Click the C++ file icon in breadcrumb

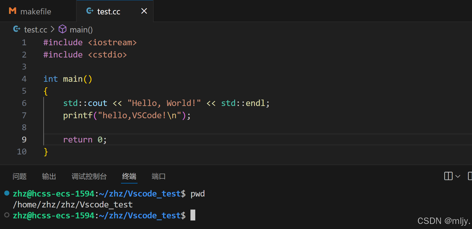pos(17,29)
